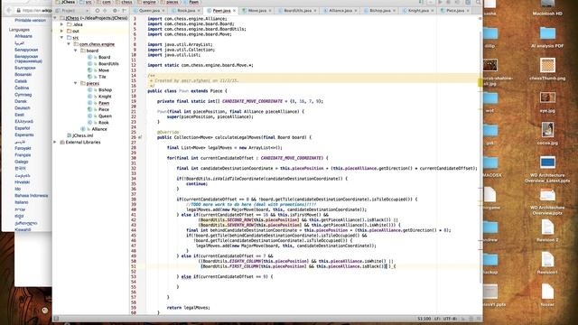Select Pawn class in project tree

[x=104, y=103]
